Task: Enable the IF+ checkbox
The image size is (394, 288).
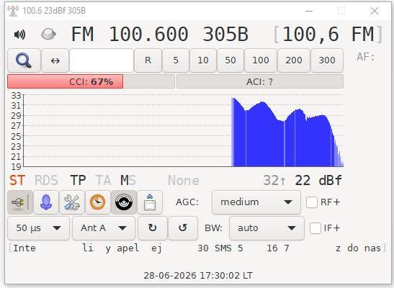Action: coord(315,228)
